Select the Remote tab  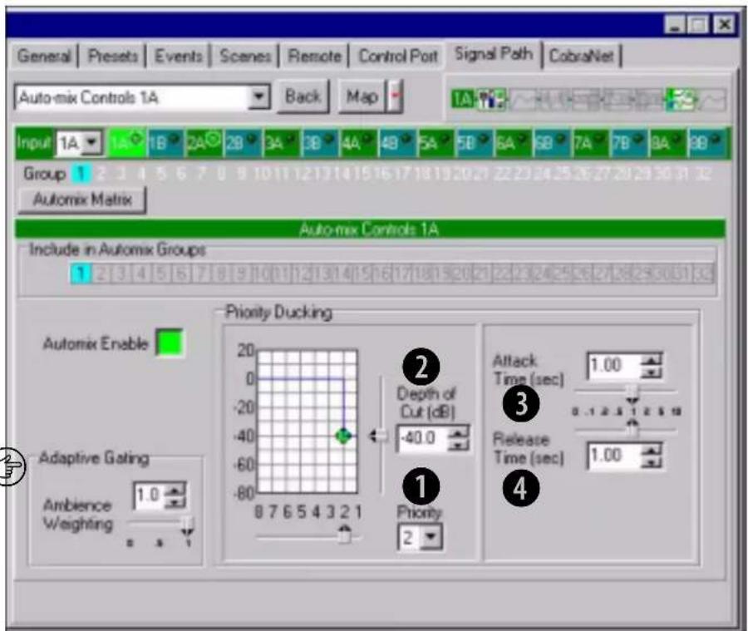click(314, 57)
